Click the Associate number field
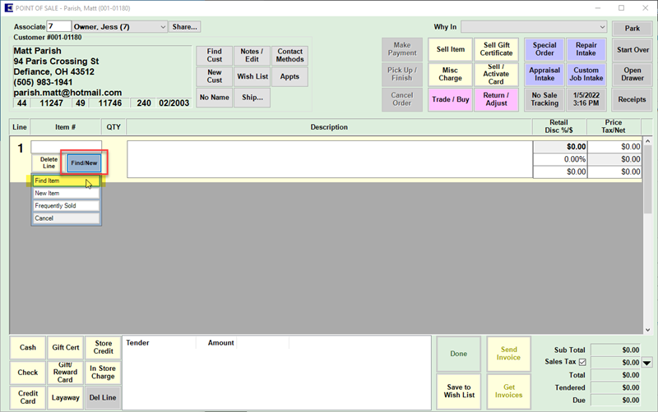658x412 pixels. click(x=58, y=27)
